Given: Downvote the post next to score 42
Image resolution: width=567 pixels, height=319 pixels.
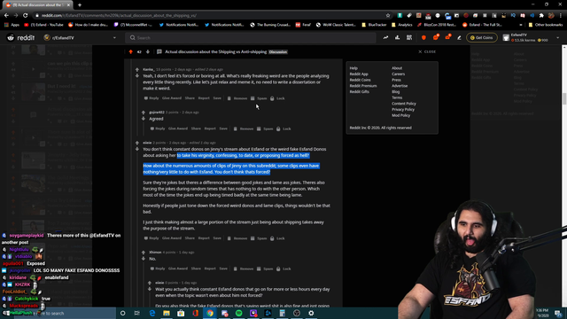Looking at the screenshot, I should [x=148, y=51].
